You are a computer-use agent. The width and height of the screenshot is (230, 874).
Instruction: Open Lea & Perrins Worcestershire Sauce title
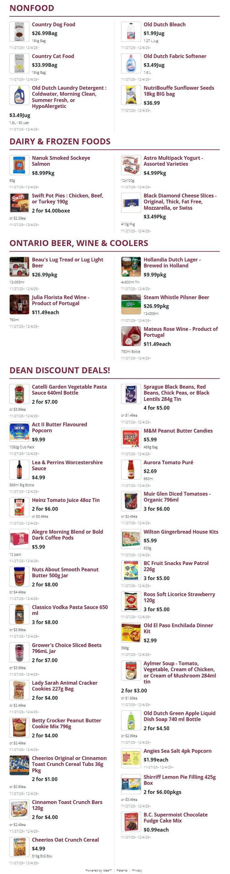click(67, 465)
